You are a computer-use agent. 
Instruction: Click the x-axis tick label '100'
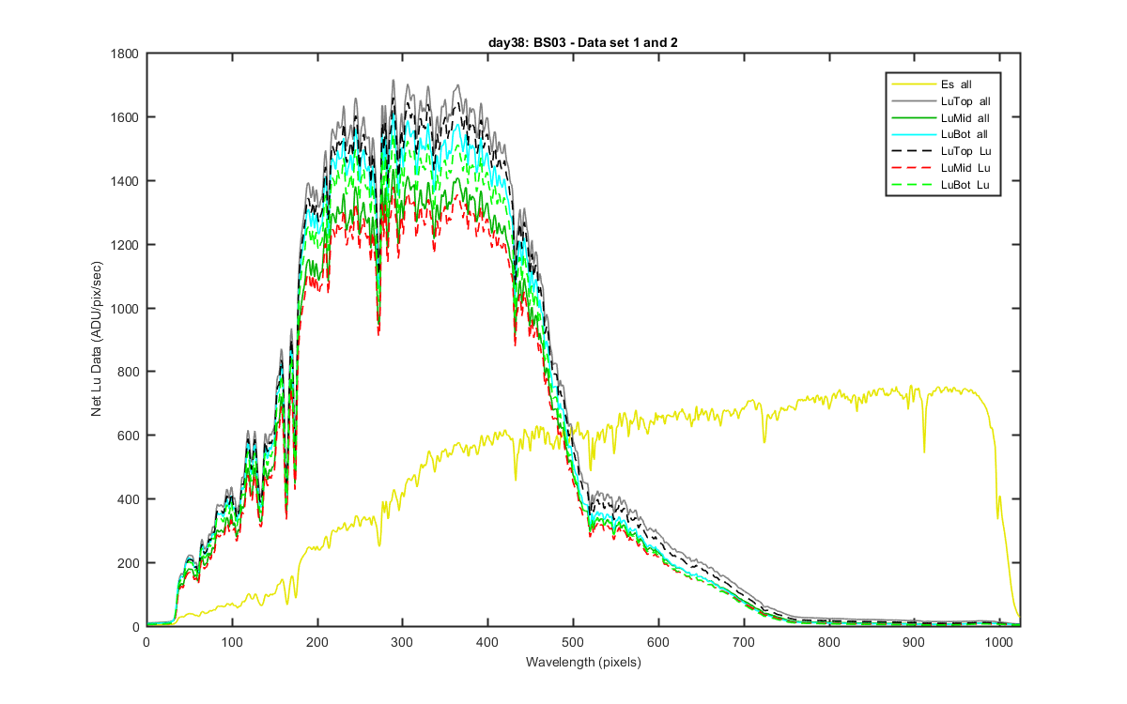tap(232, 641)
